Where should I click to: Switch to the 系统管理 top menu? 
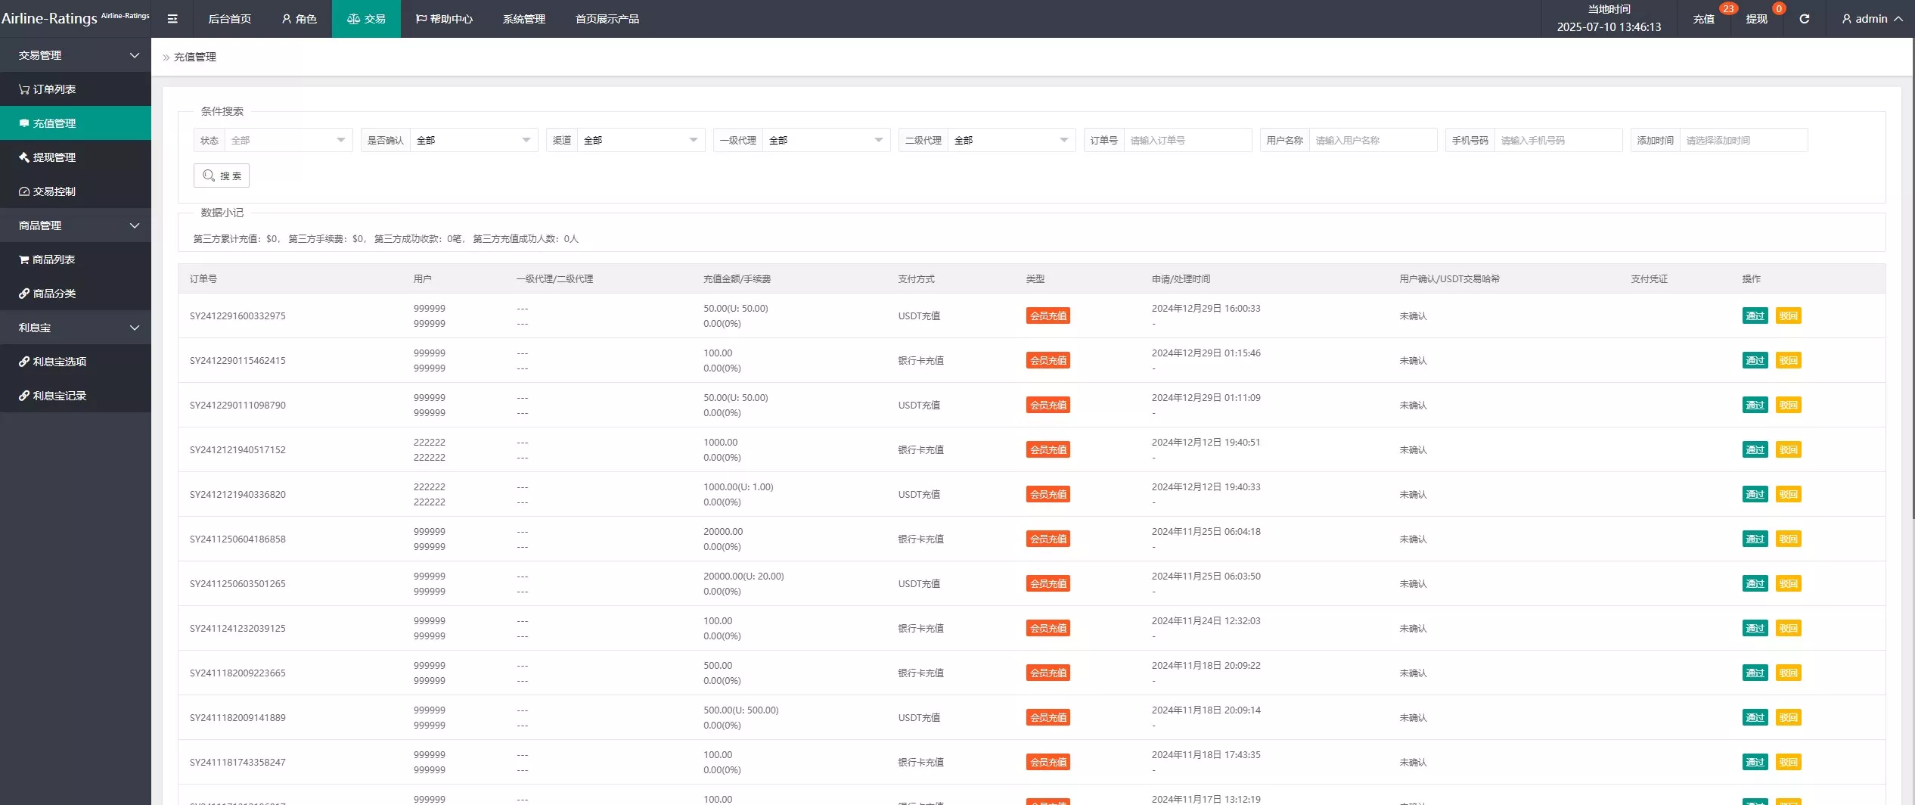pyautogui.click(x=523, y=19)
